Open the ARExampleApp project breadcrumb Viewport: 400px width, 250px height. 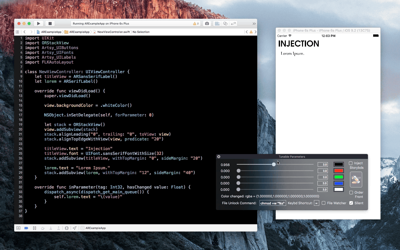49,32
